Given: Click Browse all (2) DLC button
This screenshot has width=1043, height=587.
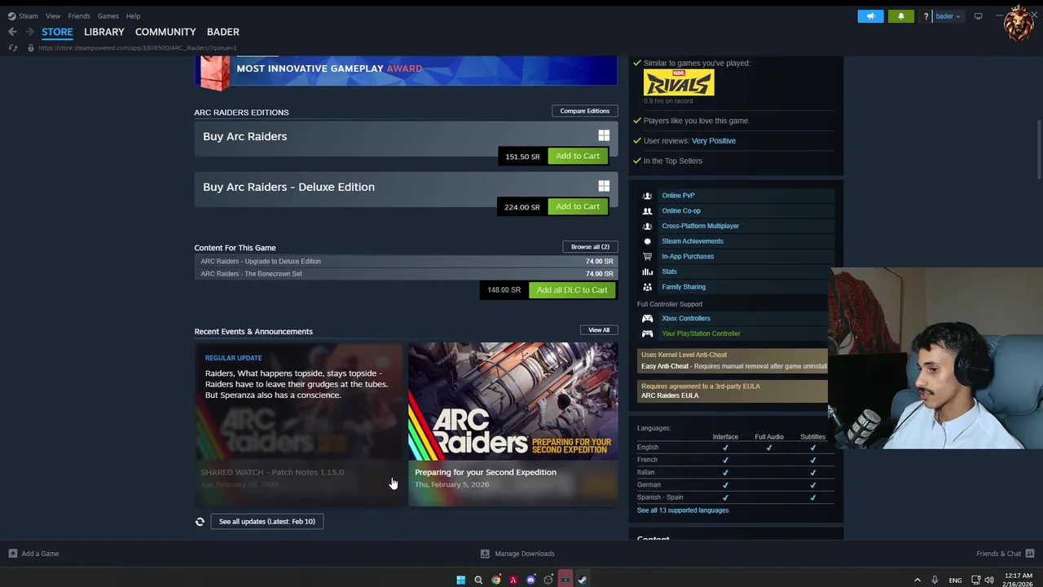Looking at the screenshot, I should click(x=590, y=247).
